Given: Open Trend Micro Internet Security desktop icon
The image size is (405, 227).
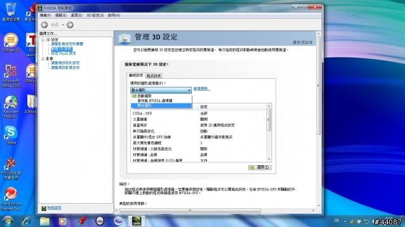Looking at the screenshot, I should pyautogui.click(x=11, y=199).
